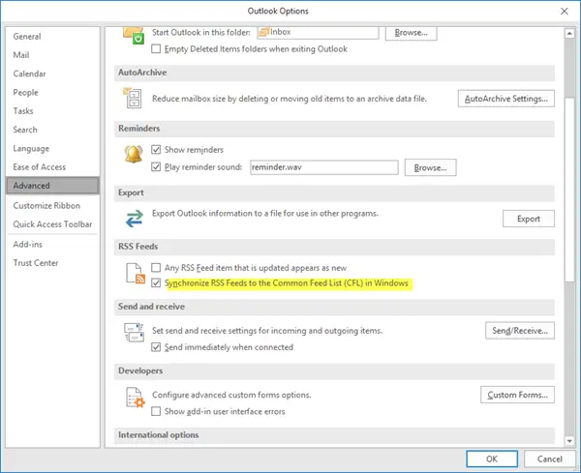The width and height of the screenshot is (581, 473).
Task: Toggle Empty Deleted Items folders when exiting
Action: point(156,49)
